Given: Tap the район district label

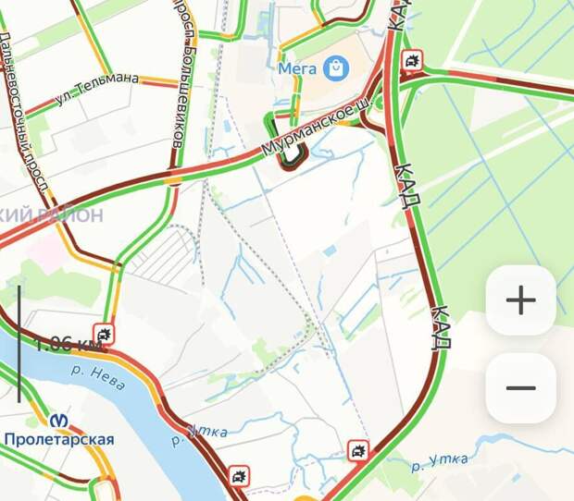Looking at the screenshot, I should coord(51,215).
